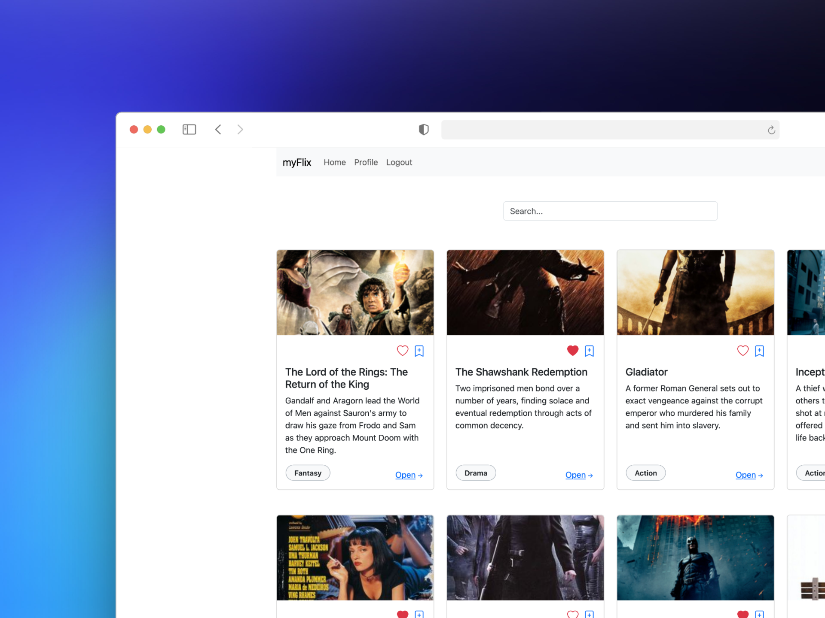
Task: Toggle the filled heart under Pulp Fiction poster
Action: coord(403,614)
